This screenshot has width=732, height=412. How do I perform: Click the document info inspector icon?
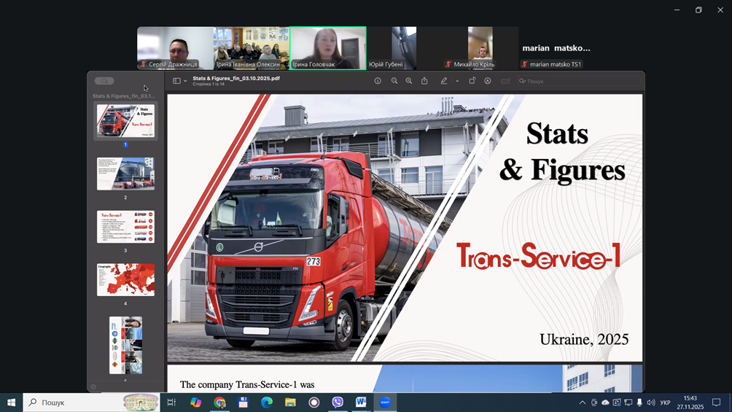pyautogui.click(x=378, y=81)
